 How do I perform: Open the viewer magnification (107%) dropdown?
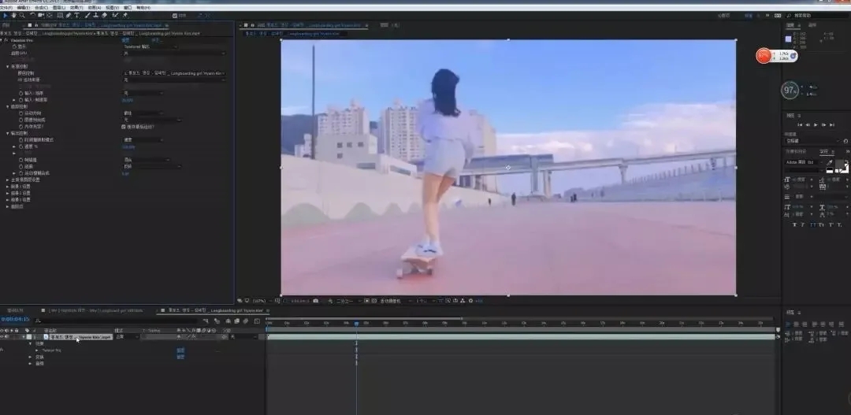262,301
